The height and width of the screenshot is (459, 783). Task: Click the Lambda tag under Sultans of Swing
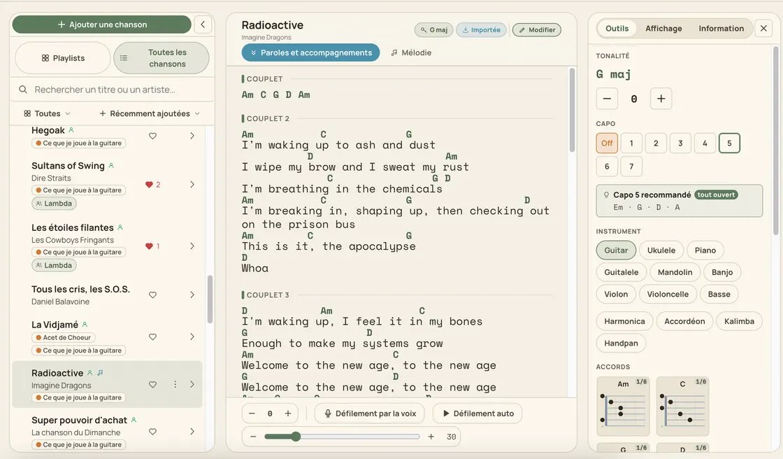tap(54, 204)
